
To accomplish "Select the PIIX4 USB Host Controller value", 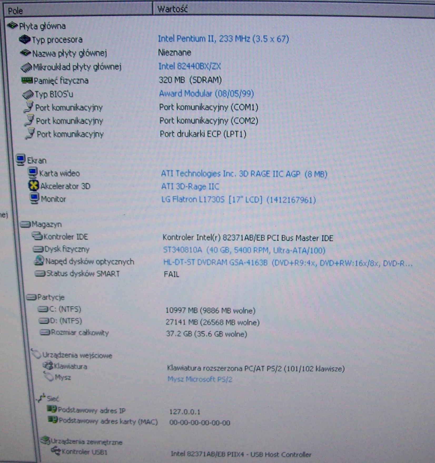I will (x=241, y=454).
